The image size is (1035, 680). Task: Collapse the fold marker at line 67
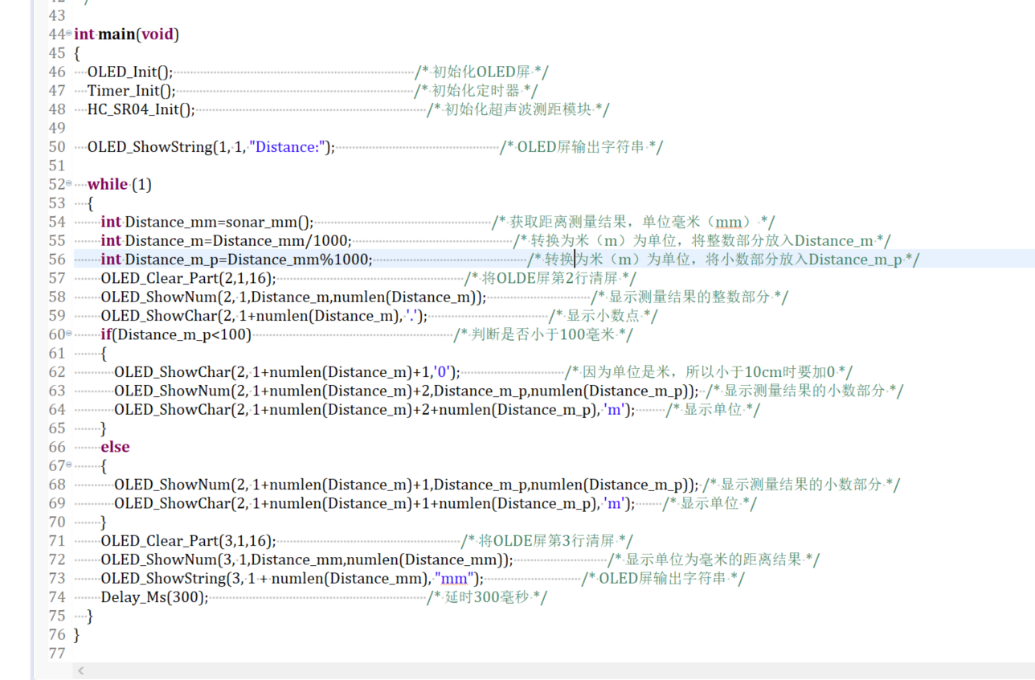click(68, 465)
